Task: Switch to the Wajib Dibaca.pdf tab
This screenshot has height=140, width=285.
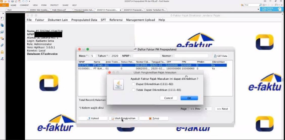Action: coord(59,10)
